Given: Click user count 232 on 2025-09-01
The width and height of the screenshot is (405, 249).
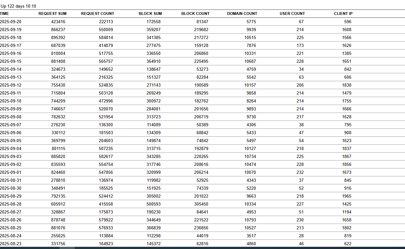Looking at the screenshot, I should coord(300,173).
